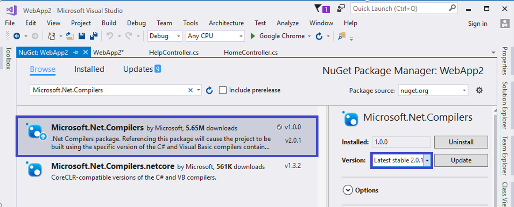Click the account avatar icon near Sign in
Image resolution: width=514 pixels, height=207 pixels.
click(x=504, y=23)
